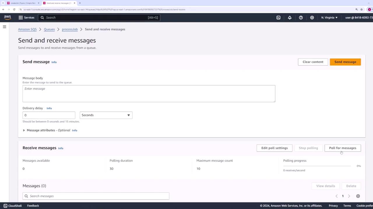Open the help question mark menu
Image resolution: width=373 pixels, height=209 pixels.
click(301, 17)
